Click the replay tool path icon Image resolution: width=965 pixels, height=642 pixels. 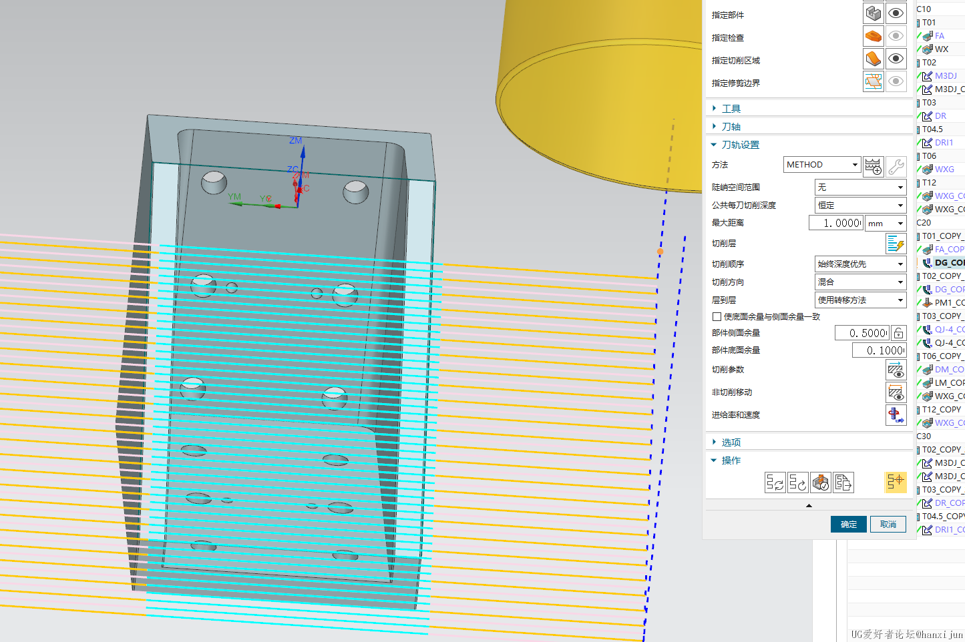pyautogui.click(x=798, y=483)
